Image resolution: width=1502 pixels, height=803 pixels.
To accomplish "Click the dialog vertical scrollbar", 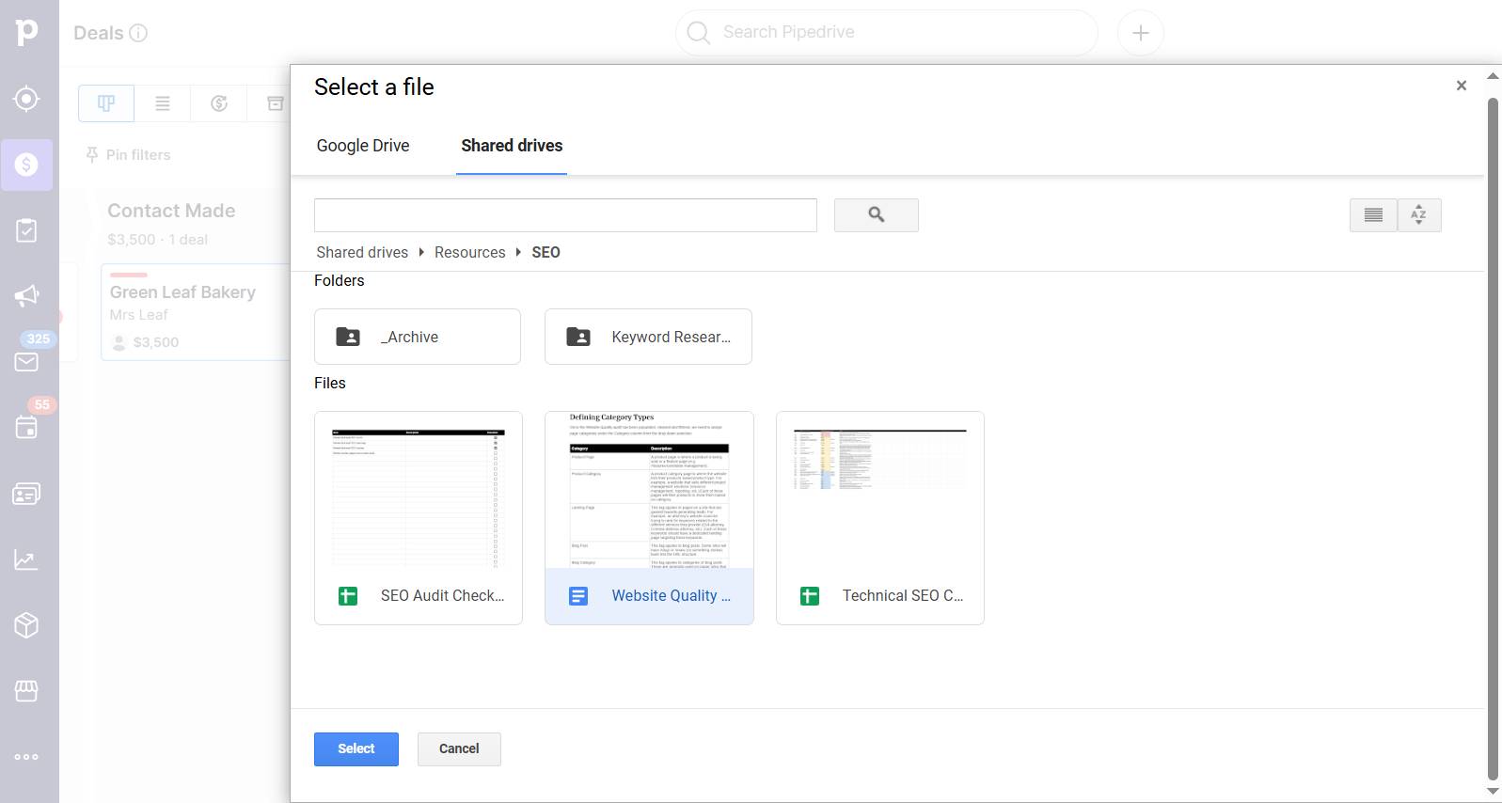I will point(1493,437).
